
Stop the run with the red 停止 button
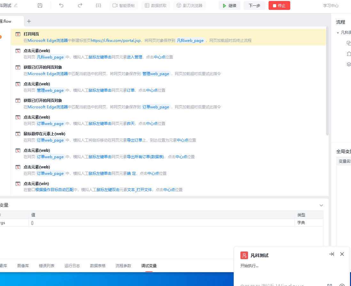(x=279, y=6)
